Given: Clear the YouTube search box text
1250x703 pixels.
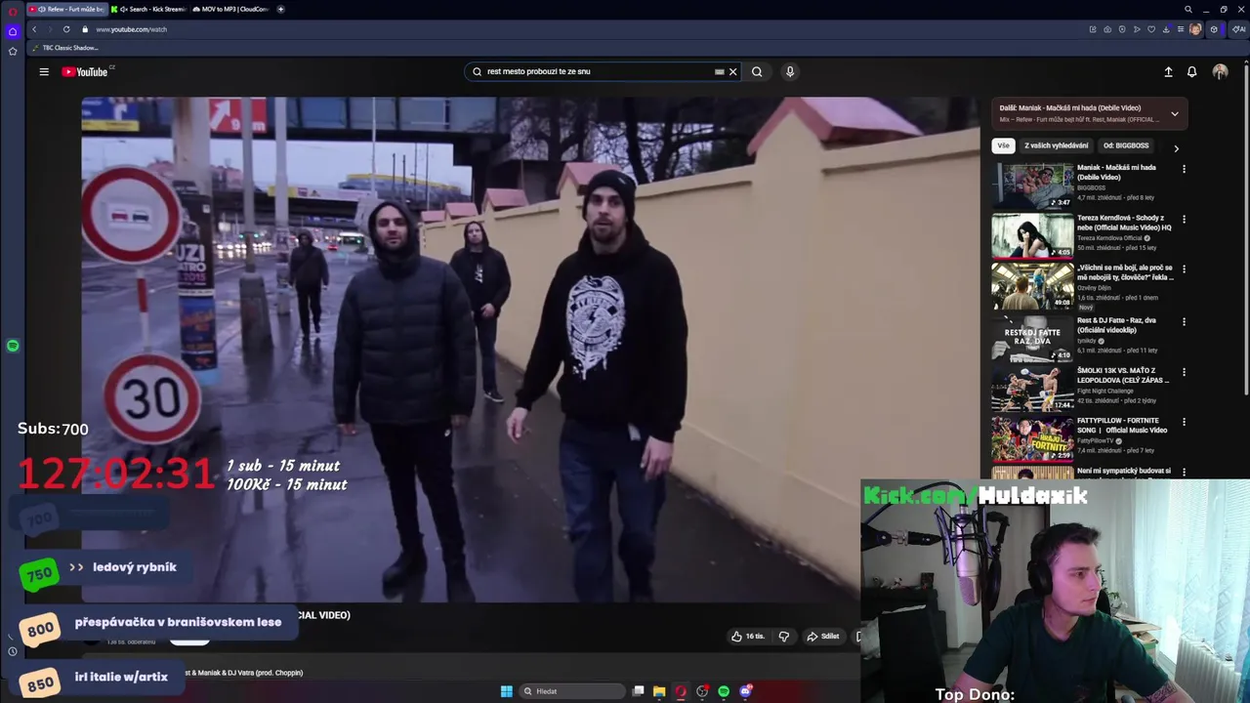Looking at the screenshot, I should pos(732,71).
